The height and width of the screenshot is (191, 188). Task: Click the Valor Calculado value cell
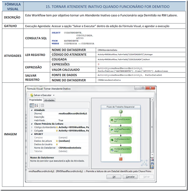[141, 70]
